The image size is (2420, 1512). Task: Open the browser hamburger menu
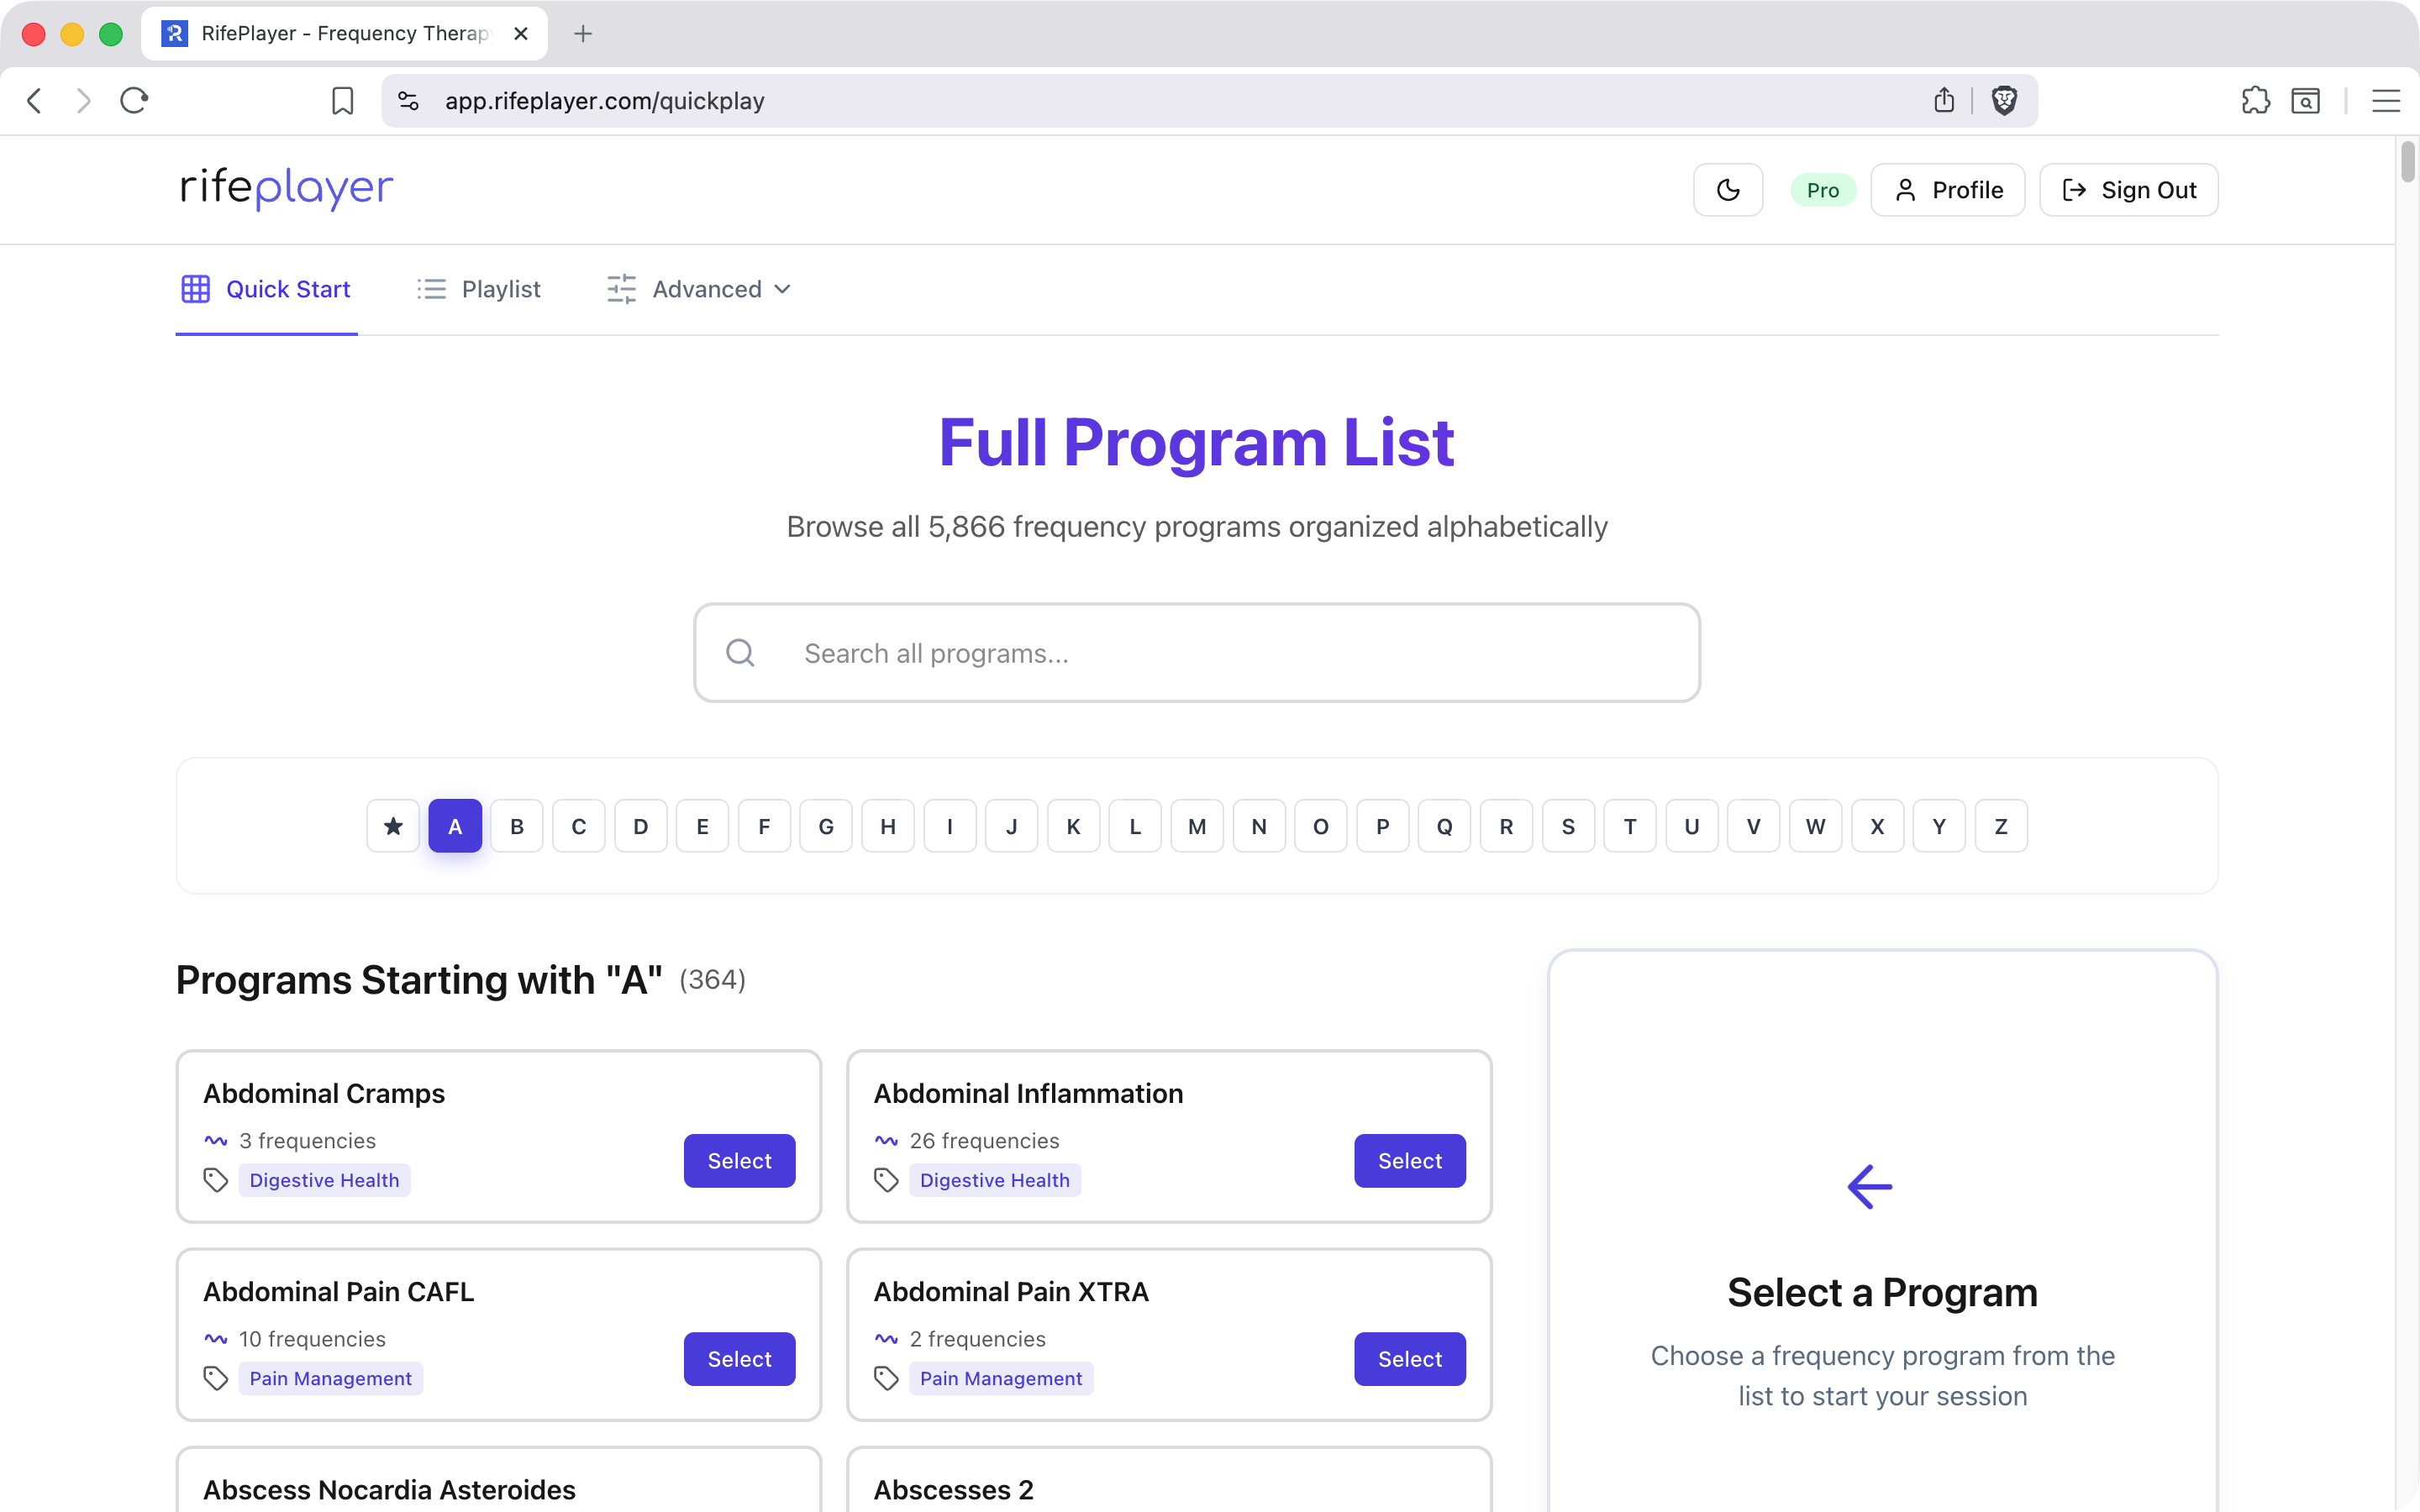(x=2385, y=101)
